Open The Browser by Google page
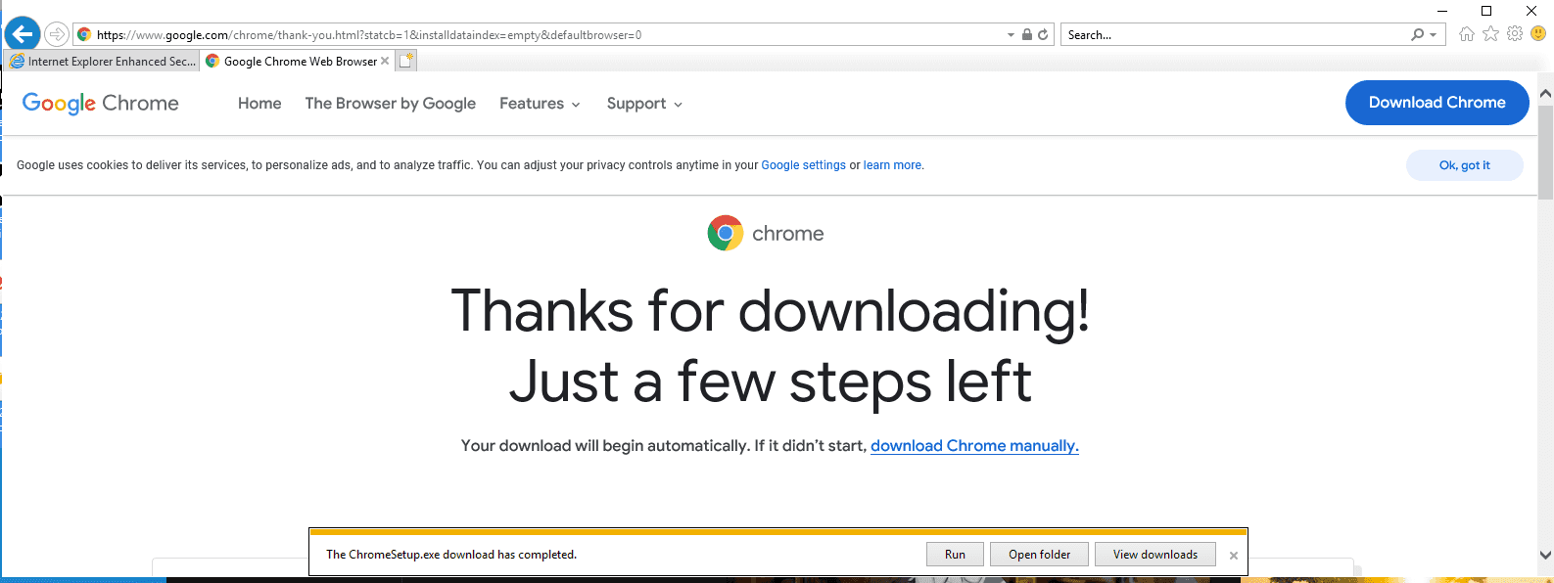1554x583 pixels. click(391, 104)
